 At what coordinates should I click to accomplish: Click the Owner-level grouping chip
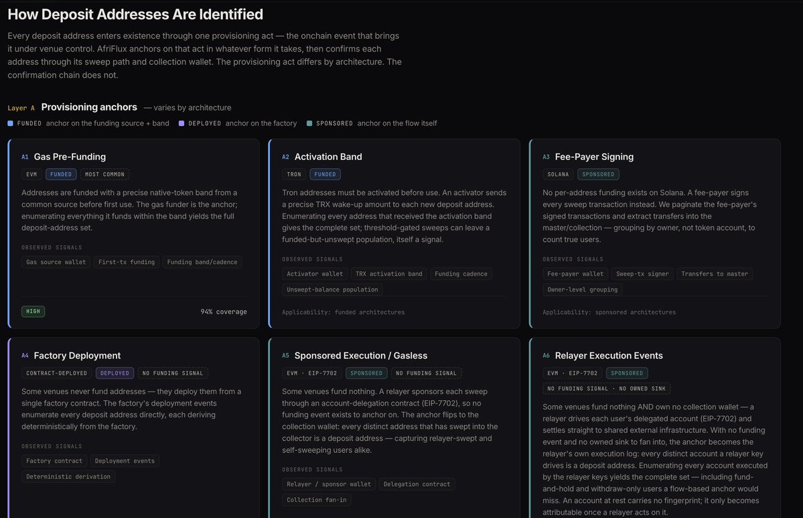(x=582, y=289)
